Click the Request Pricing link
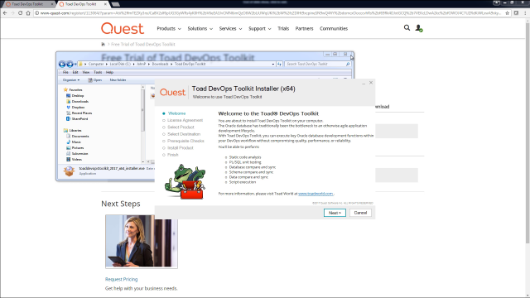 [122, 280]
